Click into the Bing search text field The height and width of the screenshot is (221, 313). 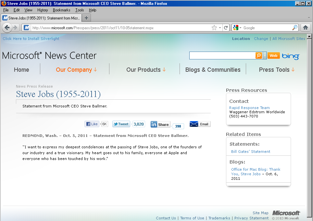pos(222,55)
